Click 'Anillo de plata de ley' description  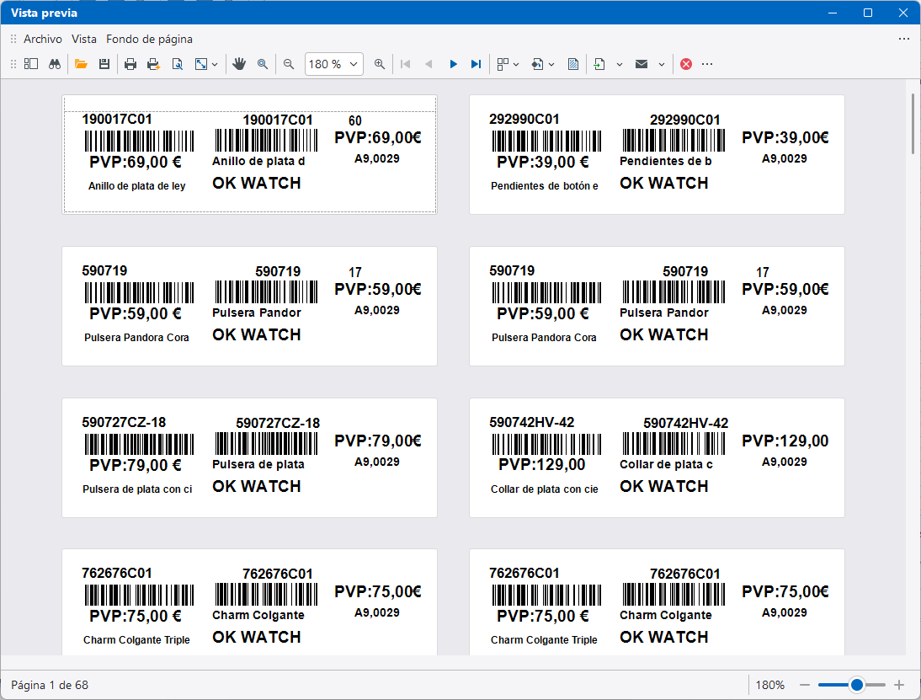[137, 185]
